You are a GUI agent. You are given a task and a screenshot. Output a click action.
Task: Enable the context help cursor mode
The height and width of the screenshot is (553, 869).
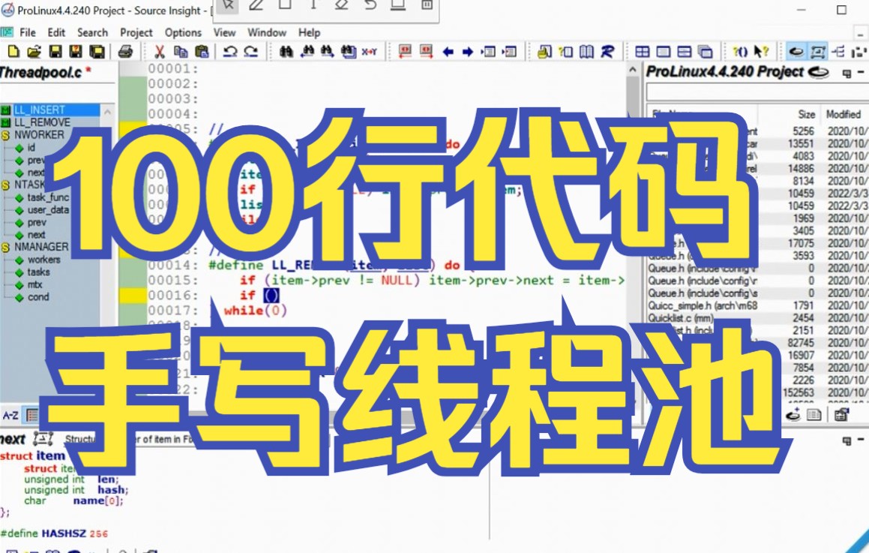tap(760, 51)
